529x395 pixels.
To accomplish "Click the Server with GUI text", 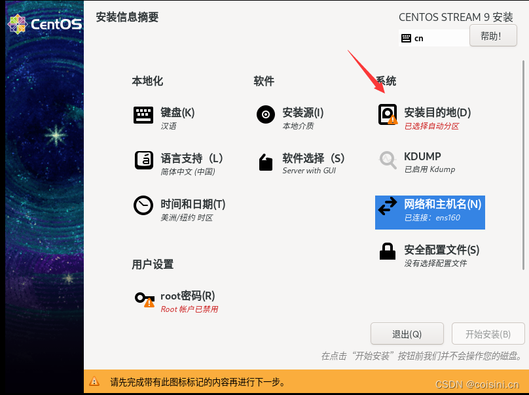I will tap(309, 171).
